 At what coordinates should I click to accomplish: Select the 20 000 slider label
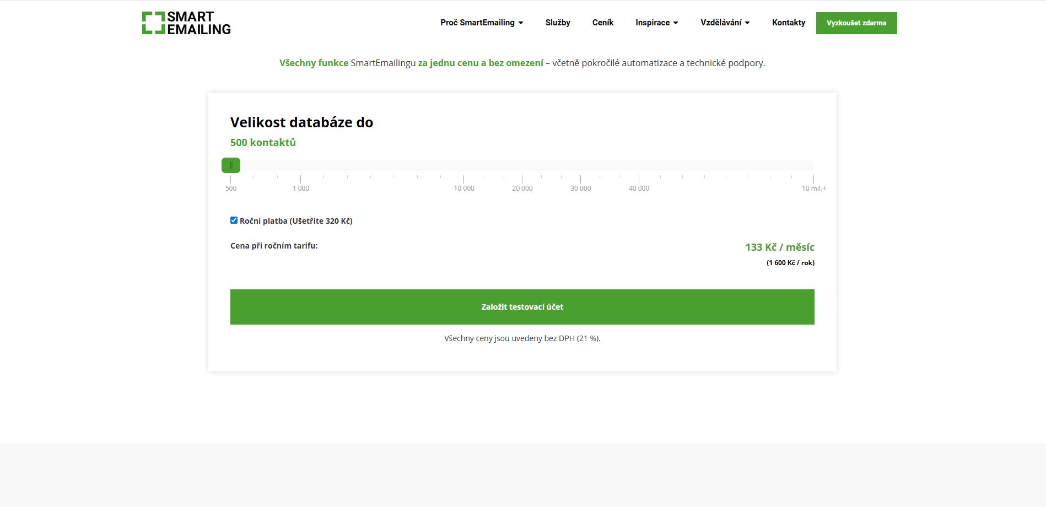click(x=522, y=188)
